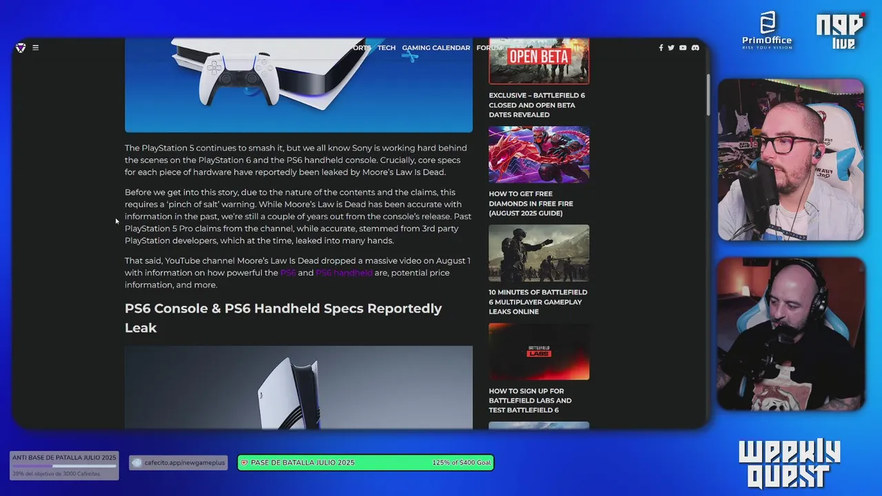Click the Battlefield soldiers gameplay thumbnail
The height and width of the screenshot is (496, 882).
tap(539, 253)
